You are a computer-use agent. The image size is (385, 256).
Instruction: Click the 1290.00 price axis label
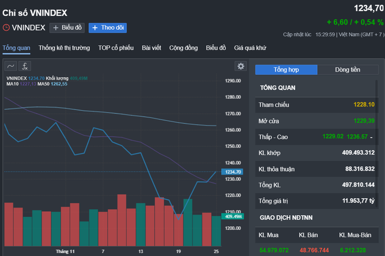pos(233,81)
